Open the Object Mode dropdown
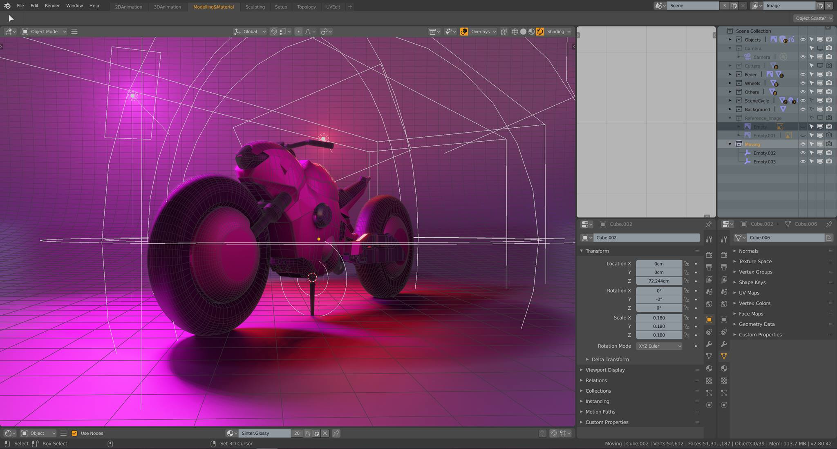Screen dimensions: 837x449 (x=44, y=31)
